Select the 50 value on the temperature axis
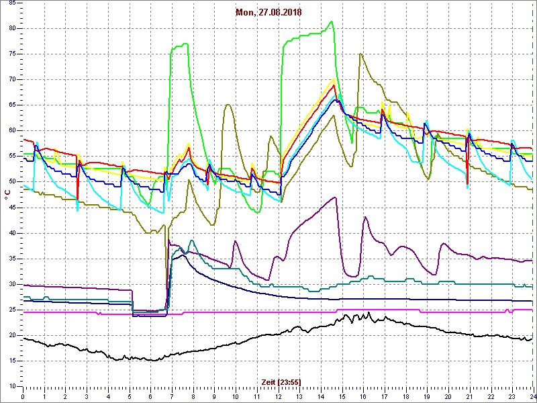Screen dimensions: 537x403 pos(11,182)
